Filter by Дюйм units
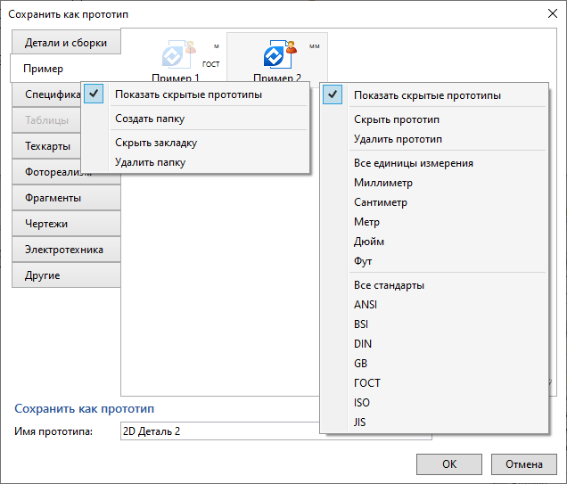The height and width of the screenshot is (484, 567). pos(369,242)
